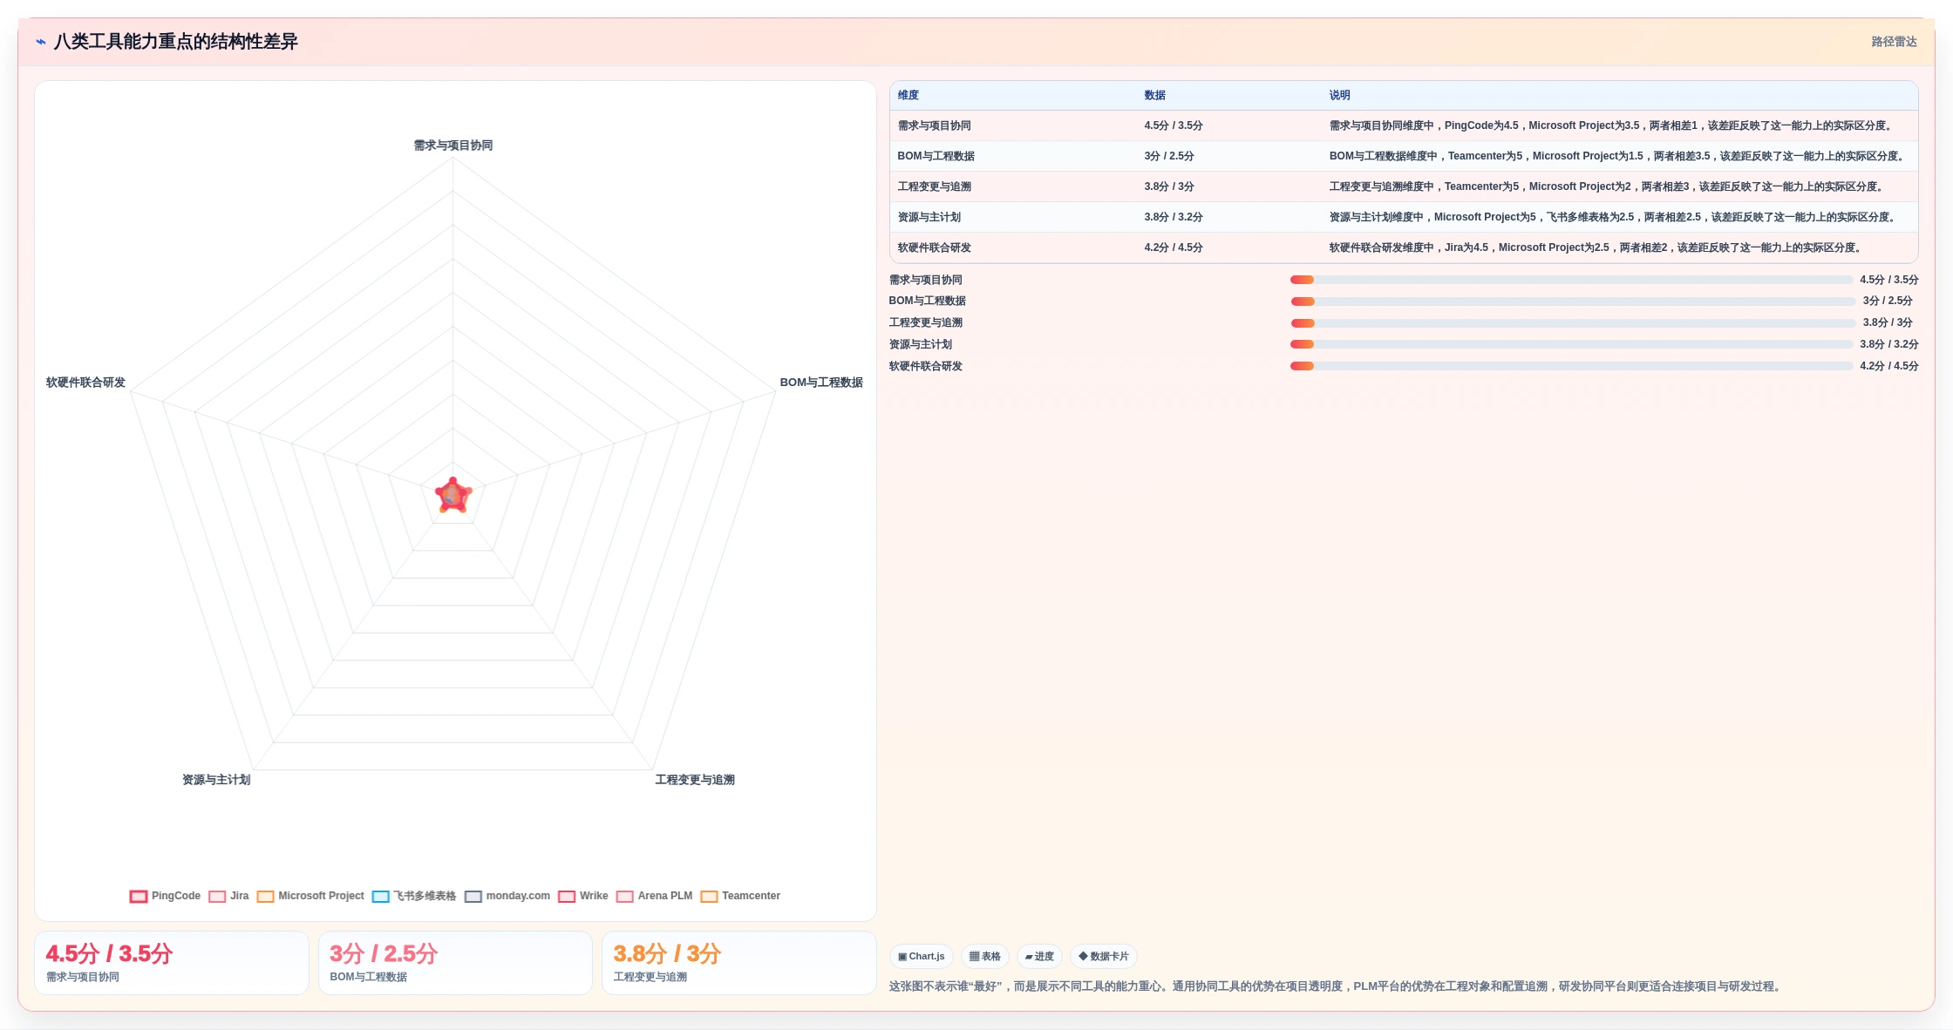This screenshot has width=1953, height=1030.
Task: Click the 说明 column header
Action: (1340, 95)
